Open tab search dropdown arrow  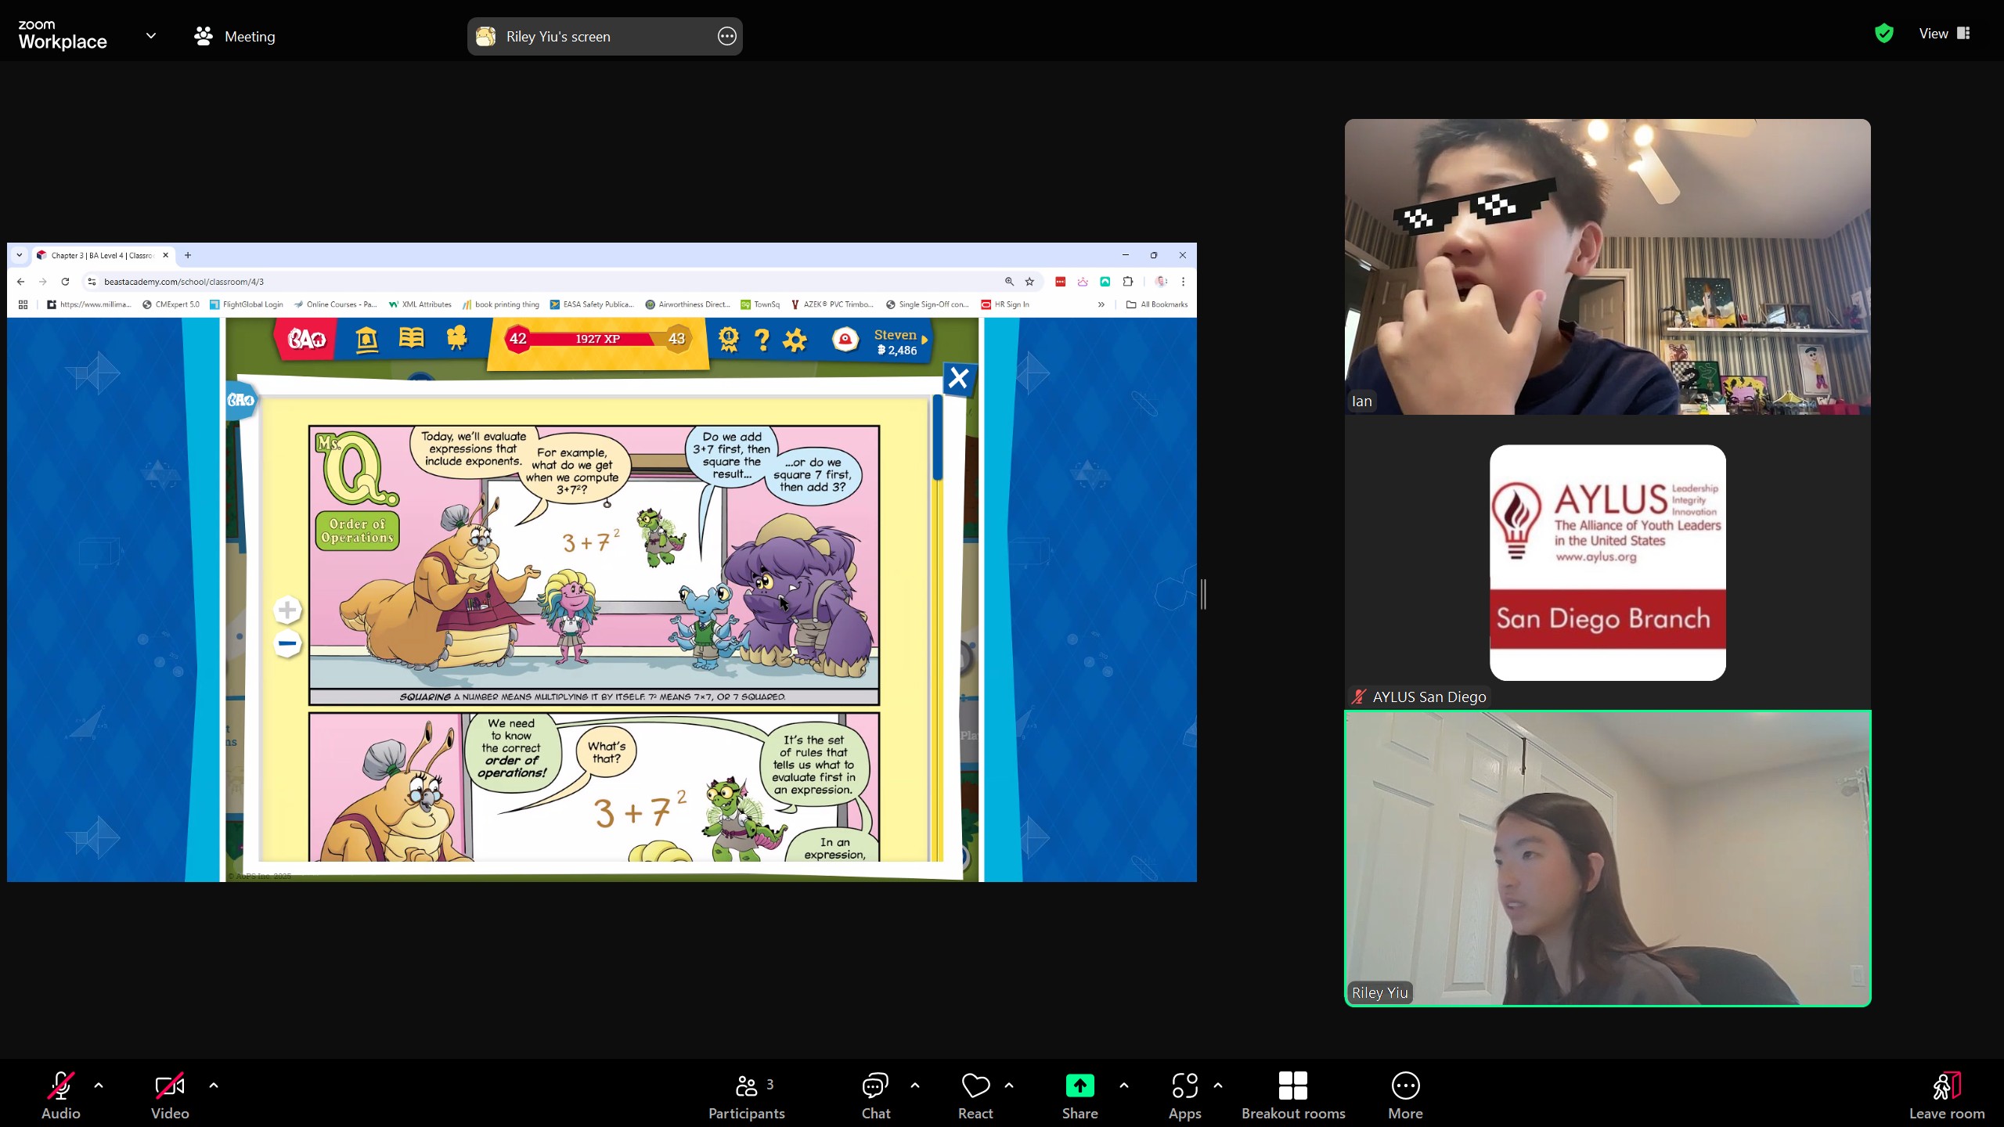pyautogui.click(x=20, y=255)
